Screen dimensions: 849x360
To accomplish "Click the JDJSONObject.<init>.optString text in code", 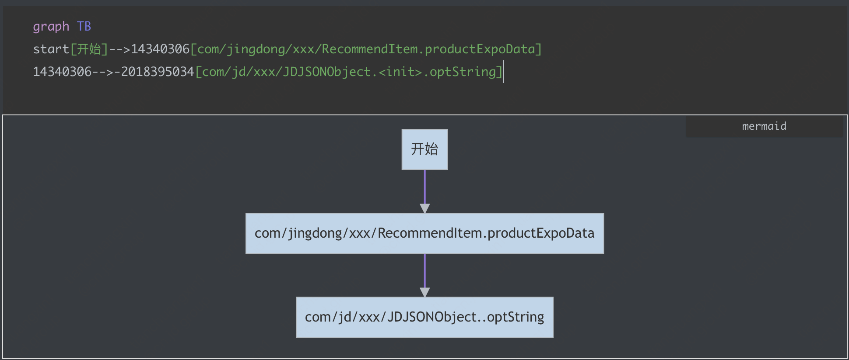I will (x=389, y=72).
